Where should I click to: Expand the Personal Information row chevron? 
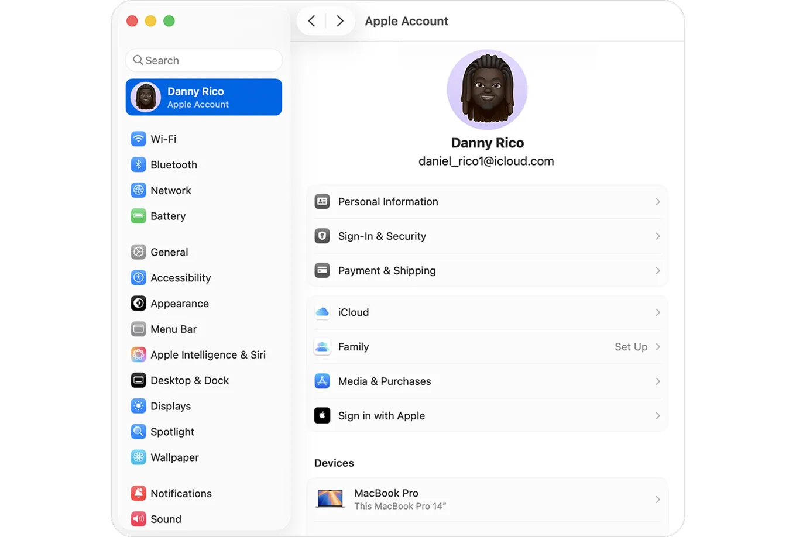coord(657,201)
